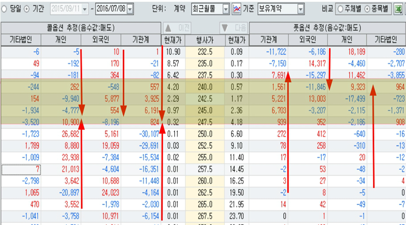Click the chart icon next to 기준
Screen dimensions: 406x225
click(x=237, y=8)
